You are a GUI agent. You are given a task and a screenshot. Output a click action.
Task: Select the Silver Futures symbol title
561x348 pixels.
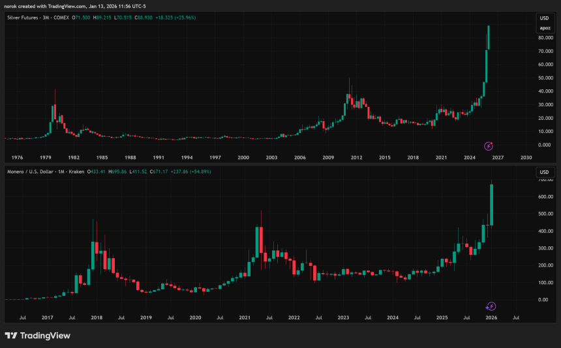tap(23, 18)
